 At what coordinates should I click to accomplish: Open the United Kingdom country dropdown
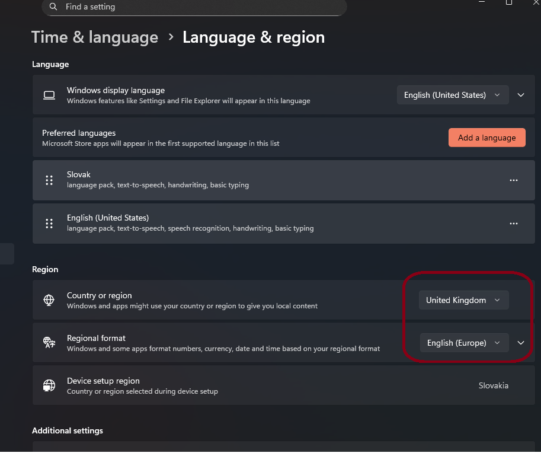click(x=463, y=300)
